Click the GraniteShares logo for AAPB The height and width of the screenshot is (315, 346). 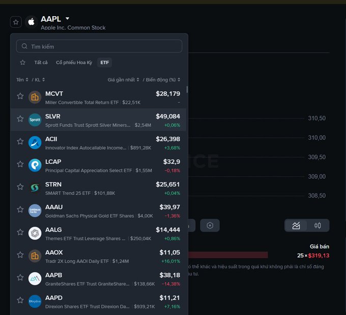tap(35, 279)
